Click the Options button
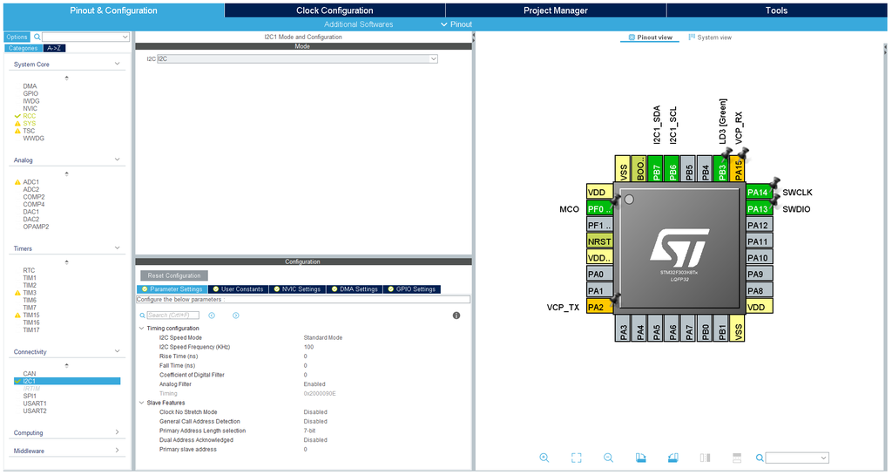Viewport: 892px width, 475px height. click(17, 37)
